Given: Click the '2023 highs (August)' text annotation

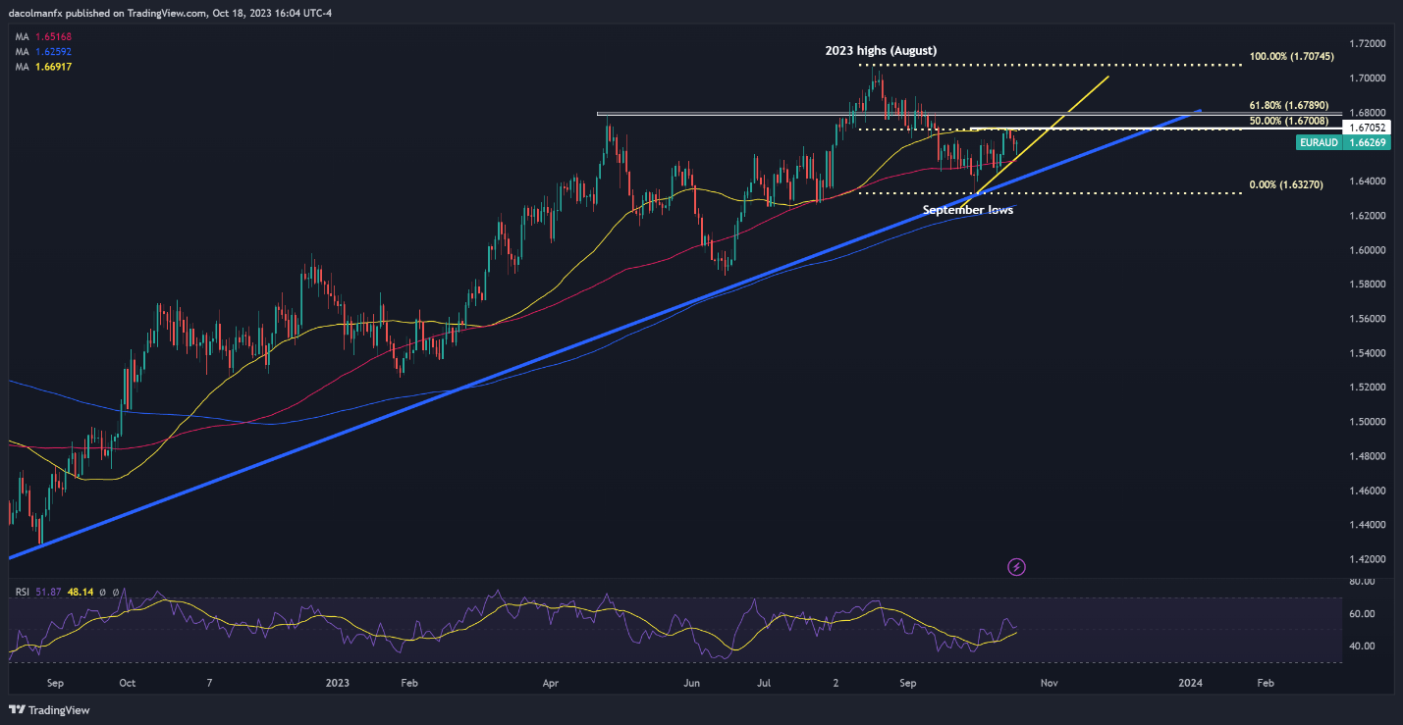Looking at the screenshot, I should click(x=881, y=49).
